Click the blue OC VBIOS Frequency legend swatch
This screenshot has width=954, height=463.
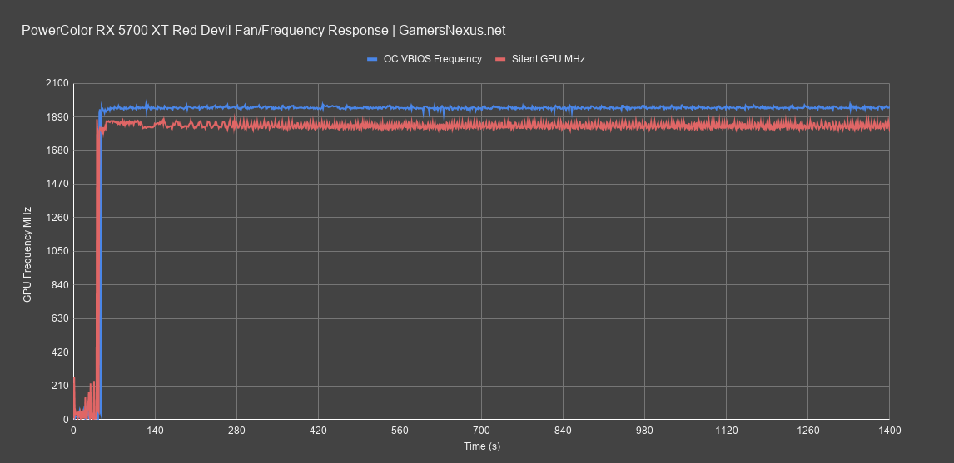(x=373, y=59)
